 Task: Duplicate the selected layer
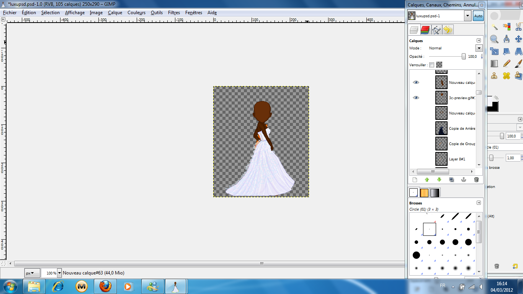coord(451,180)
